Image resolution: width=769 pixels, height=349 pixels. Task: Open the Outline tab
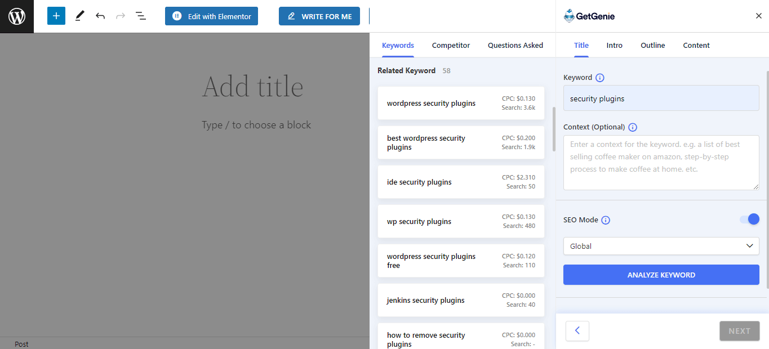click(652, 45)
